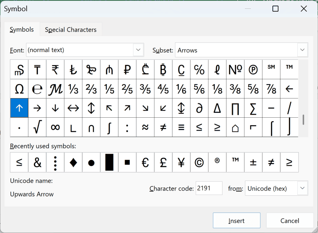
Task: Select the one eighth fraction symbol
Action: click(x=217, y=89)
